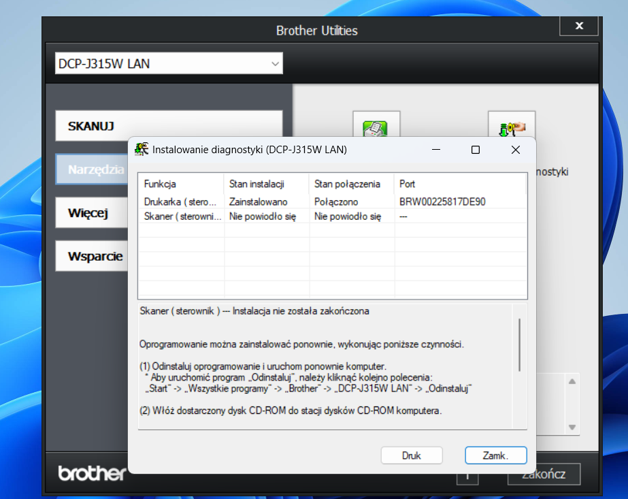Open the Narzędzia section
628x499 pixels.
click(x=92, y=169)
